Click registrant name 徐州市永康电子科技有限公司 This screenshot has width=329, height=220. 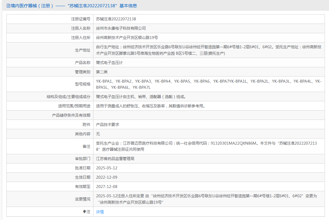coord(121,28)
